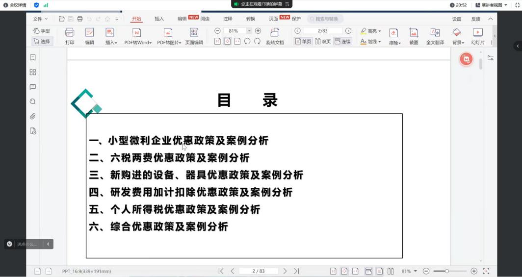Toggle continuous (连续) scrolling mode
Image resolution: width=522 pixels, height=277 pixels.
342,42
